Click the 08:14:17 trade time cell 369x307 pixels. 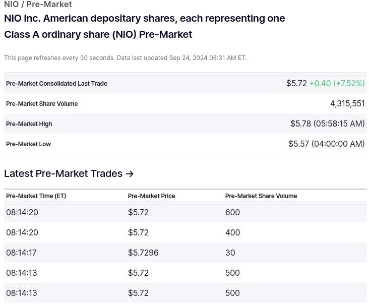click(22, 253)
